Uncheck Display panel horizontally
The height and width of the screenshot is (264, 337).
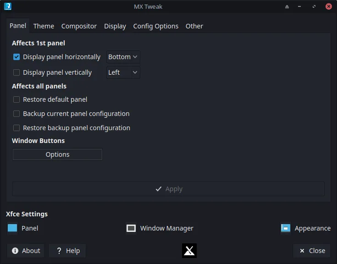[17, 57]
